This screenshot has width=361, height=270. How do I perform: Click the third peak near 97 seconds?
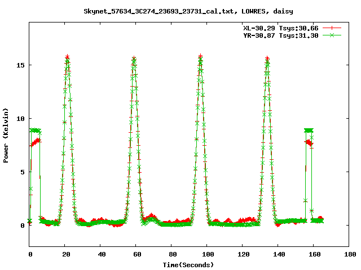200,57
